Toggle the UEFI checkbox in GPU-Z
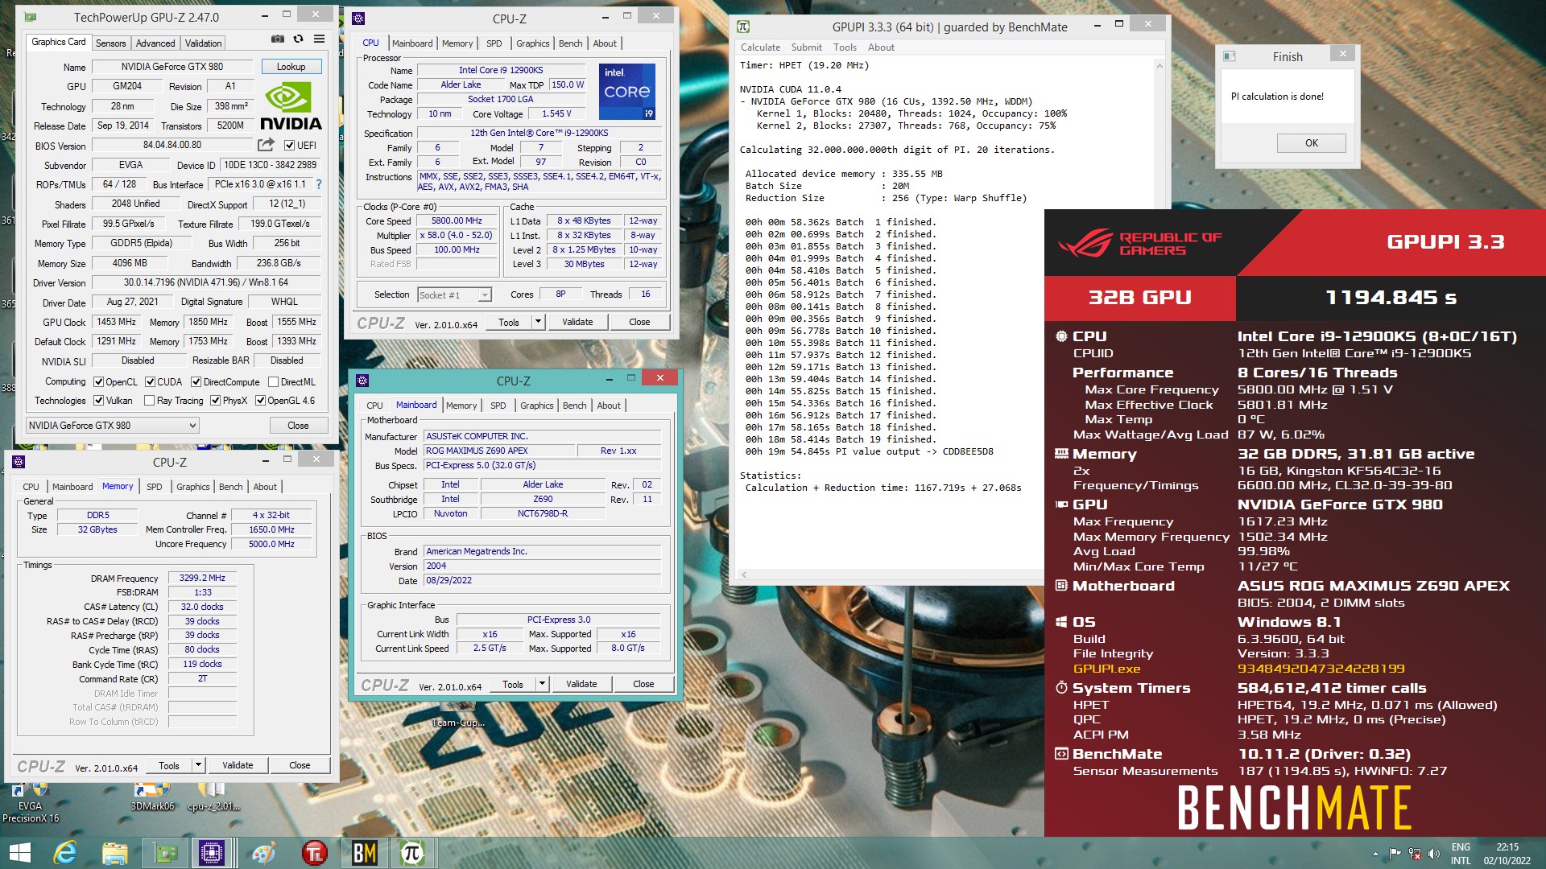Image resolution: width=1546 pixels, height=869 pixels. [290, 146]
